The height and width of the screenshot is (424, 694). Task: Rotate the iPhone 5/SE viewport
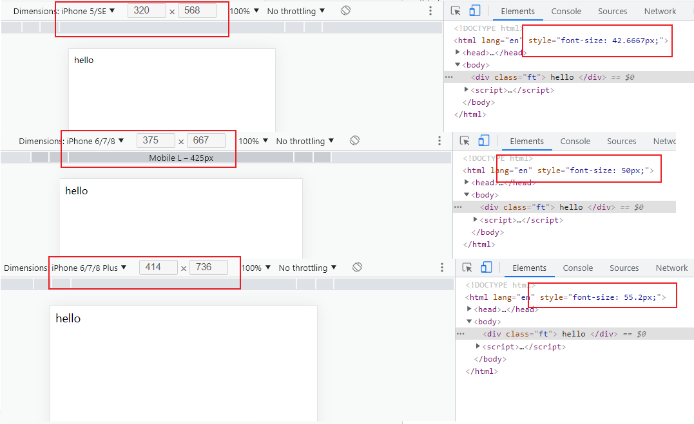tap(345, 10)
